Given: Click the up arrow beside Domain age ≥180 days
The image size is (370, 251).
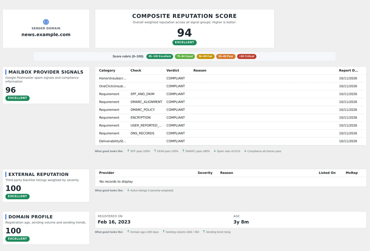Looking at the screenshot, I should (x=128, y=232).
